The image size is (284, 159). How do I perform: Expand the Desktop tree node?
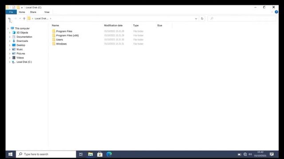coord(10,45)
